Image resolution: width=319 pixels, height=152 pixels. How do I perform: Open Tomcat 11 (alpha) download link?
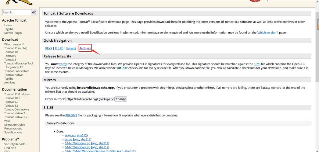(16, 48)
